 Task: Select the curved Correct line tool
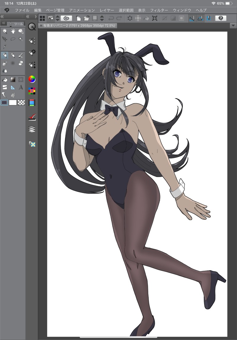click(5, 95)
